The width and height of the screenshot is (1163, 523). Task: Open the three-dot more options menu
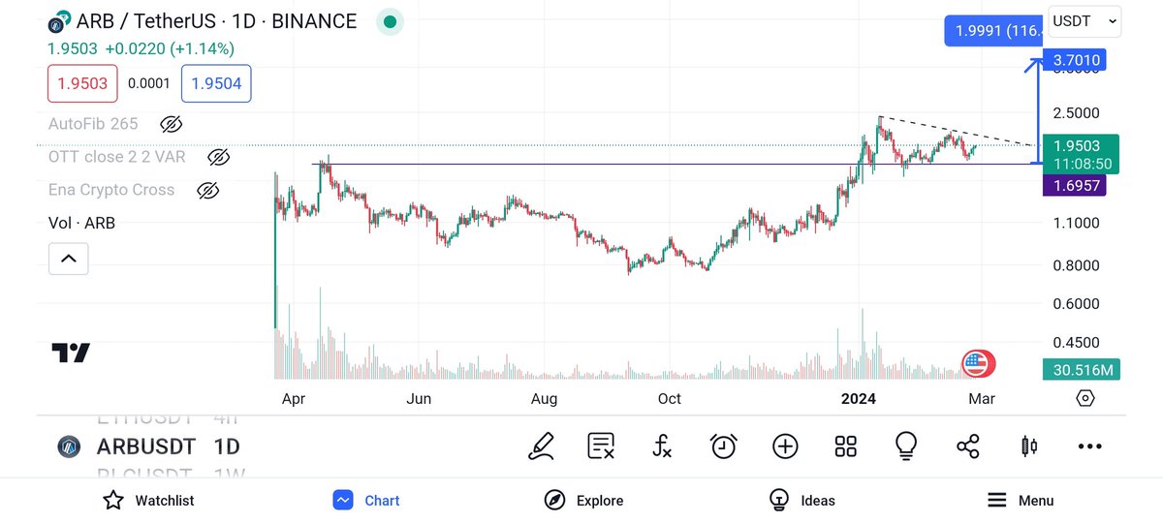pos(1089,446)
